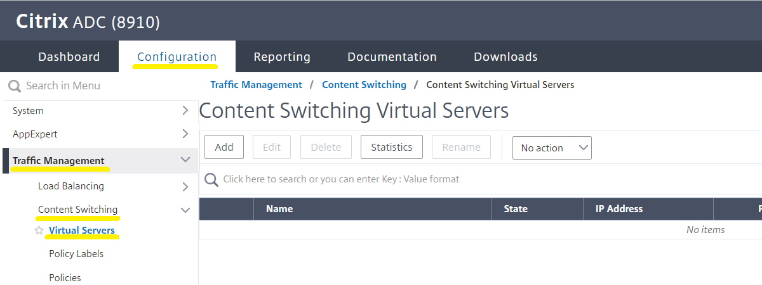762x285 pixels.
Task: Open the Dashboard tab
Action: (x=69, y=56)
